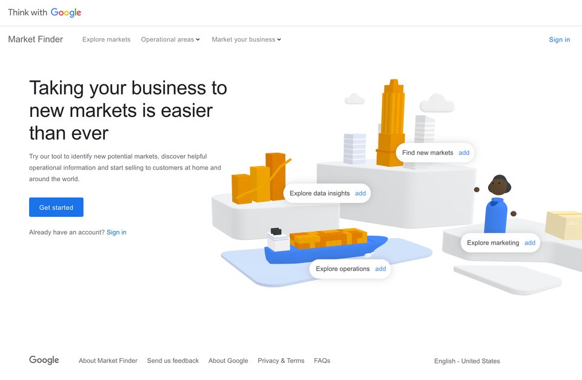Open About Google footer link
The image size is (582, 380).
point(229,361)
